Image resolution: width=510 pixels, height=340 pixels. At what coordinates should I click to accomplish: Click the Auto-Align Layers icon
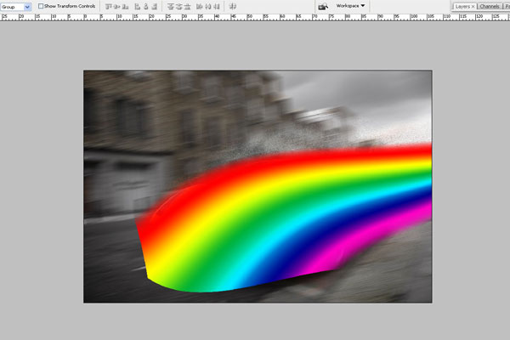click(x=233, y=6)
